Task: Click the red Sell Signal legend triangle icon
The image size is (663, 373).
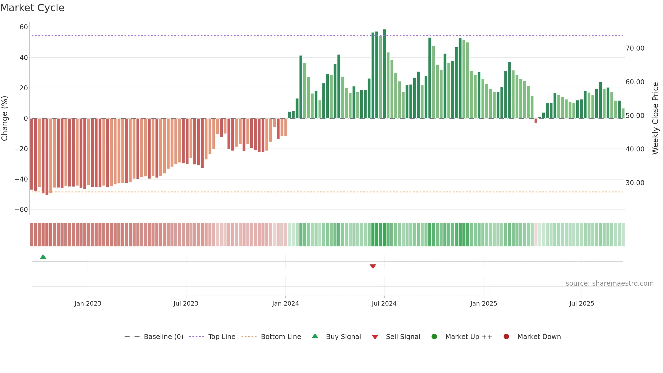Action: coord(375,337)
